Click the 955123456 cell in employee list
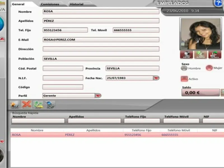 (x=133, y=135)
